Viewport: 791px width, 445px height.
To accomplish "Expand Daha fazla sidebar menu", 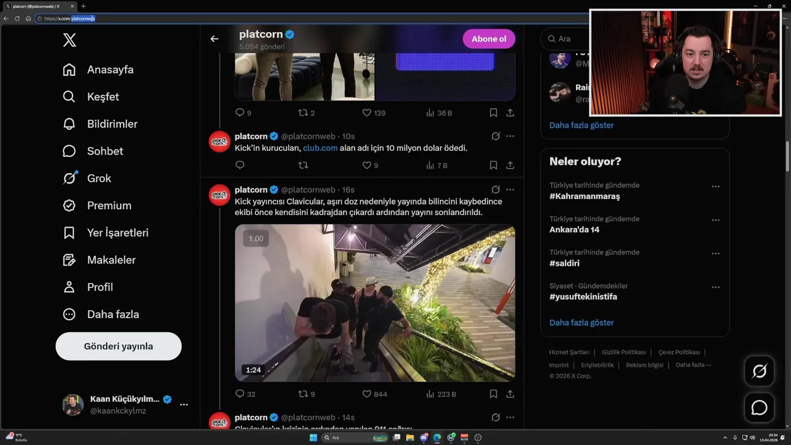I will [101, 315].
